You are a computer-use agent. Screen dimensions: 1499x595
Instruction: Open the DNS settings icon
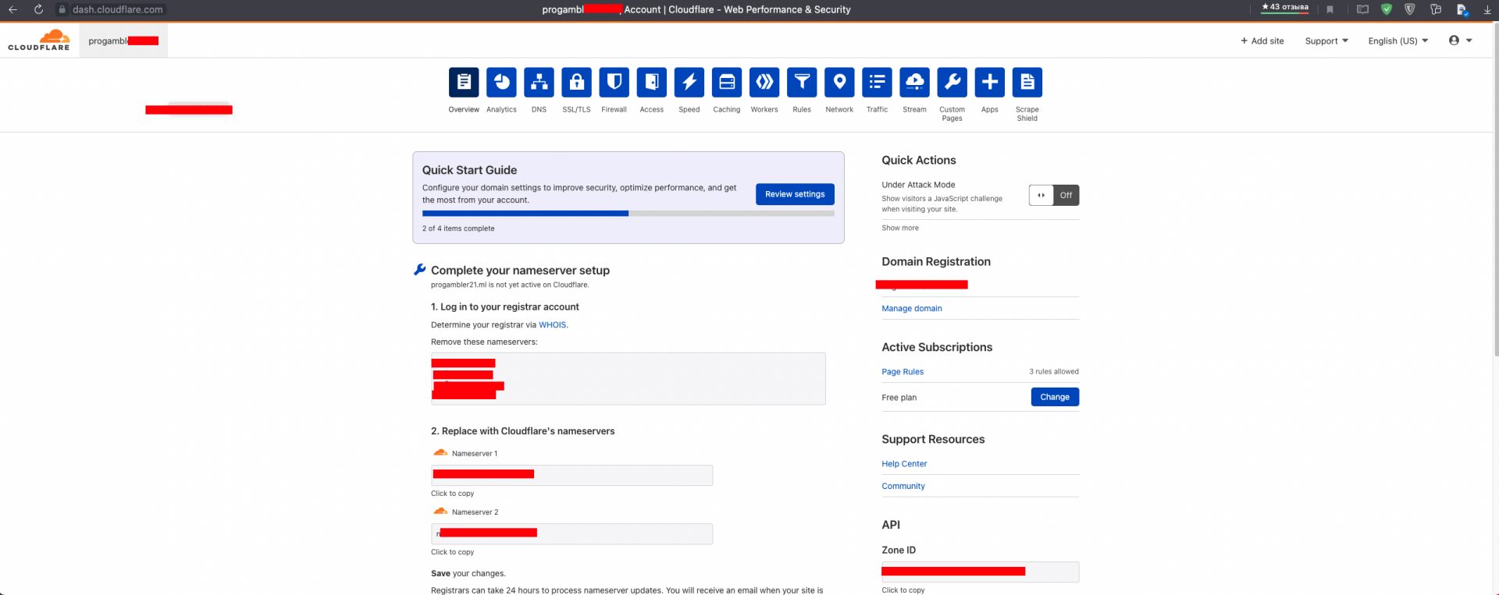point(539,83)
